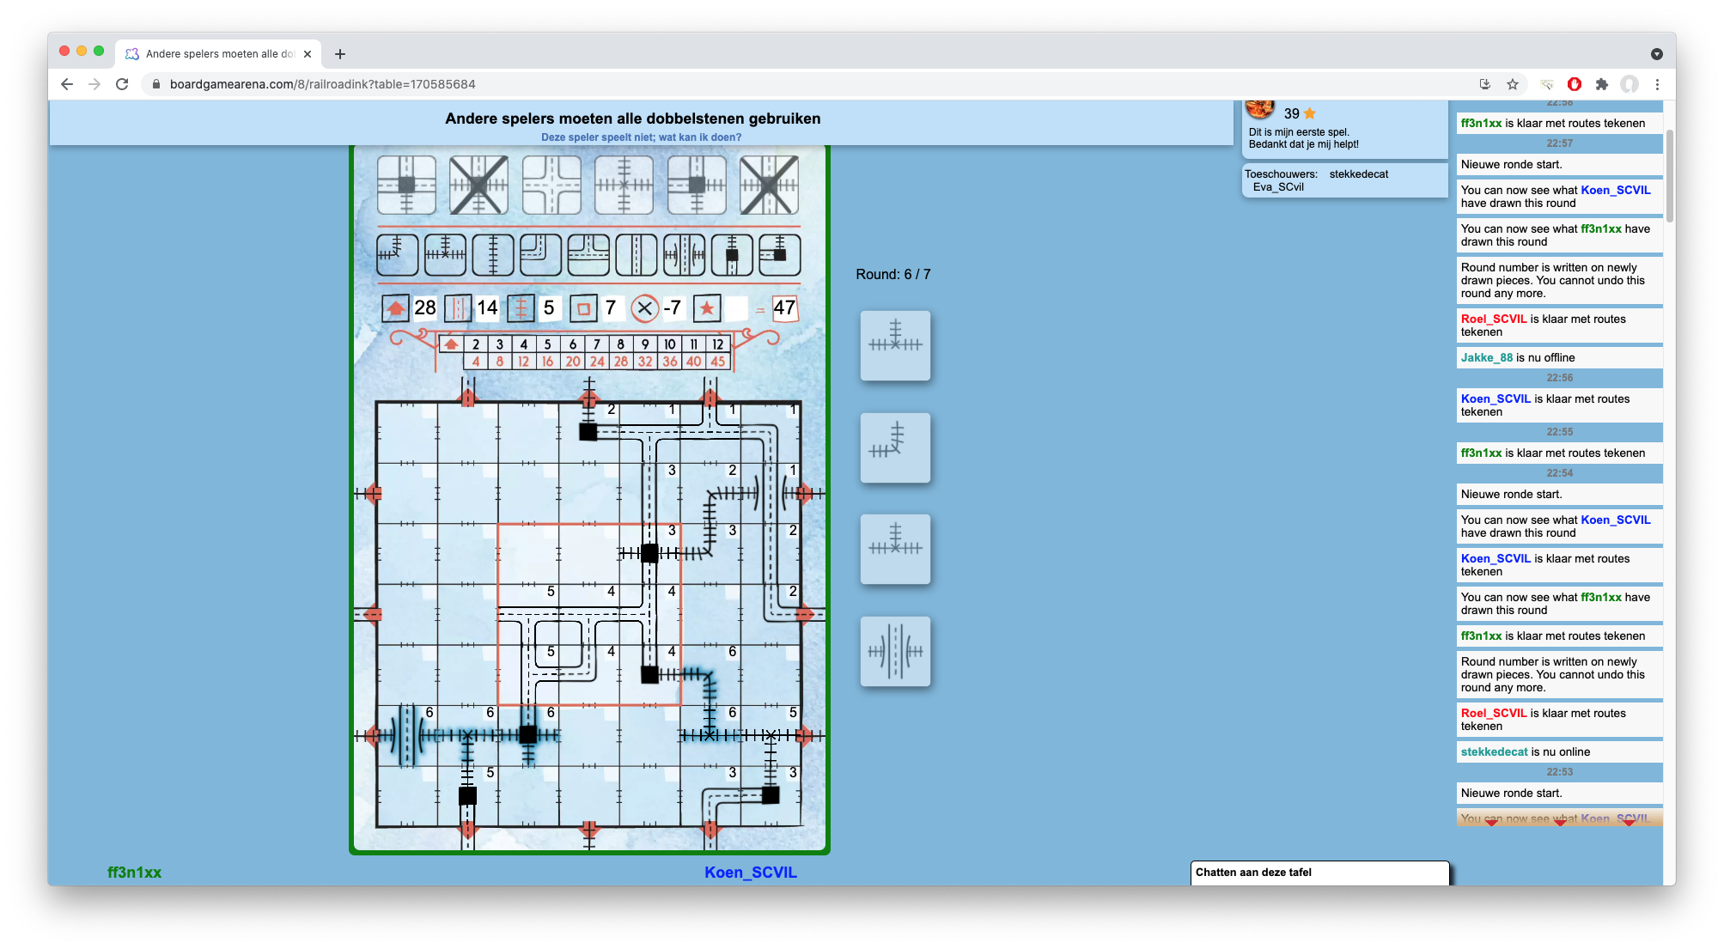Click the longest highway score icon
The height and width of the screenshot is (949, 1724).
tap(458, 307)
